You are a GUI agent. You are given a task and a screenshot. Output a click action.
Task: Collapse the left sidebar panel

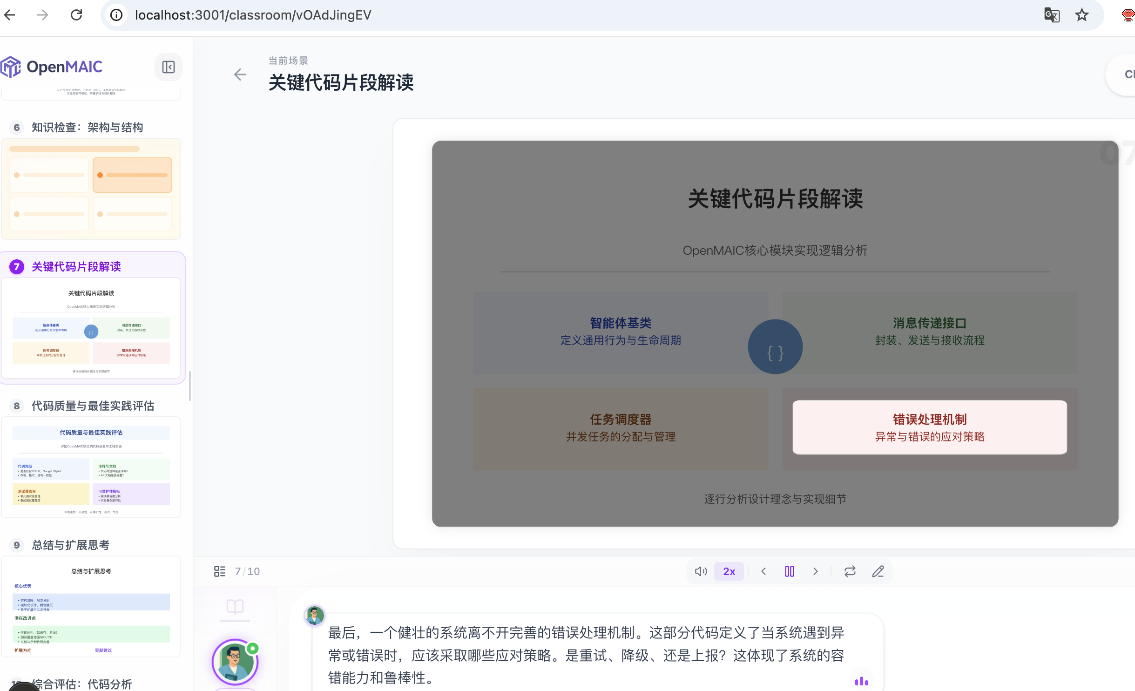click(168, 67)
